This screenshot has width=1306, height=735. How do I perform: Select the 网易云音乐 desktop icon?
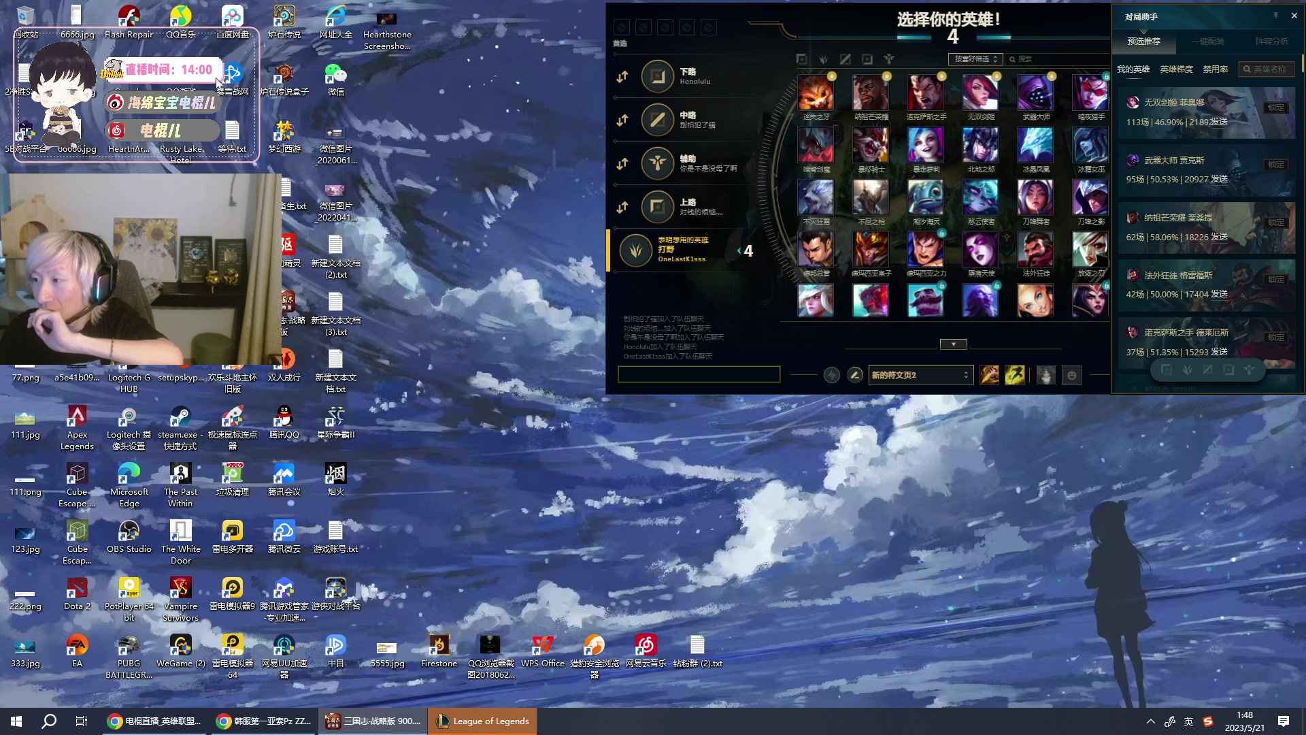646,651
